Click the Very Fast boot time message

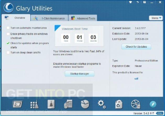pos(79,53)
